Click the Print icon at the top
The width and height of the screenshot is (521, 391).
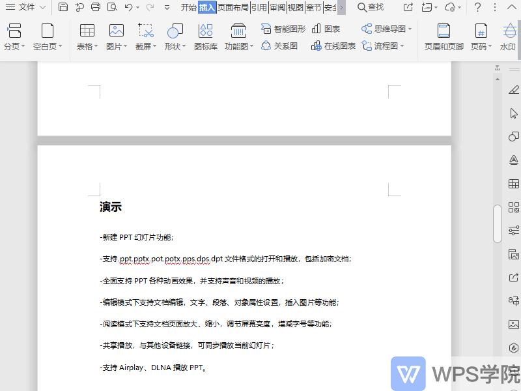(96, 7)
